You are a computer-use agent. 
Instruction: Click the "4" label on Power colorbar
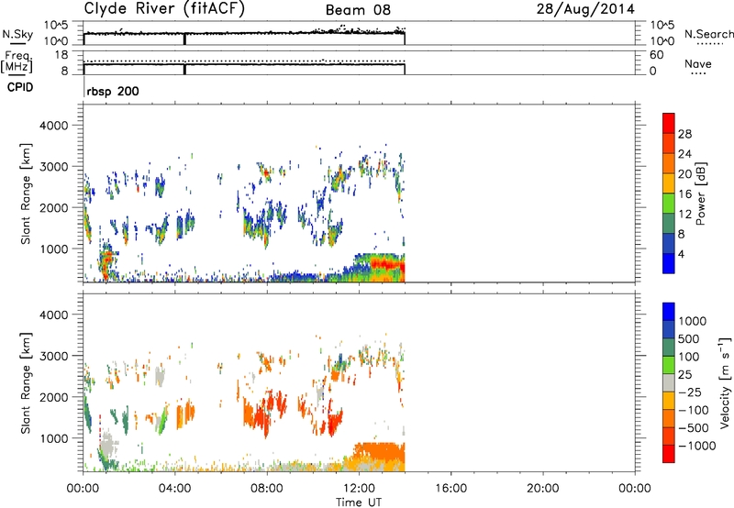pyautogui.click(x=681, y=254)
